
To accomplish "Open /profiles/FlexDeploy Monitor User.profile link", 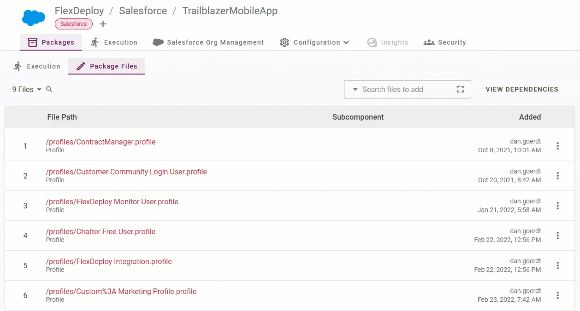I will (112, 202).
